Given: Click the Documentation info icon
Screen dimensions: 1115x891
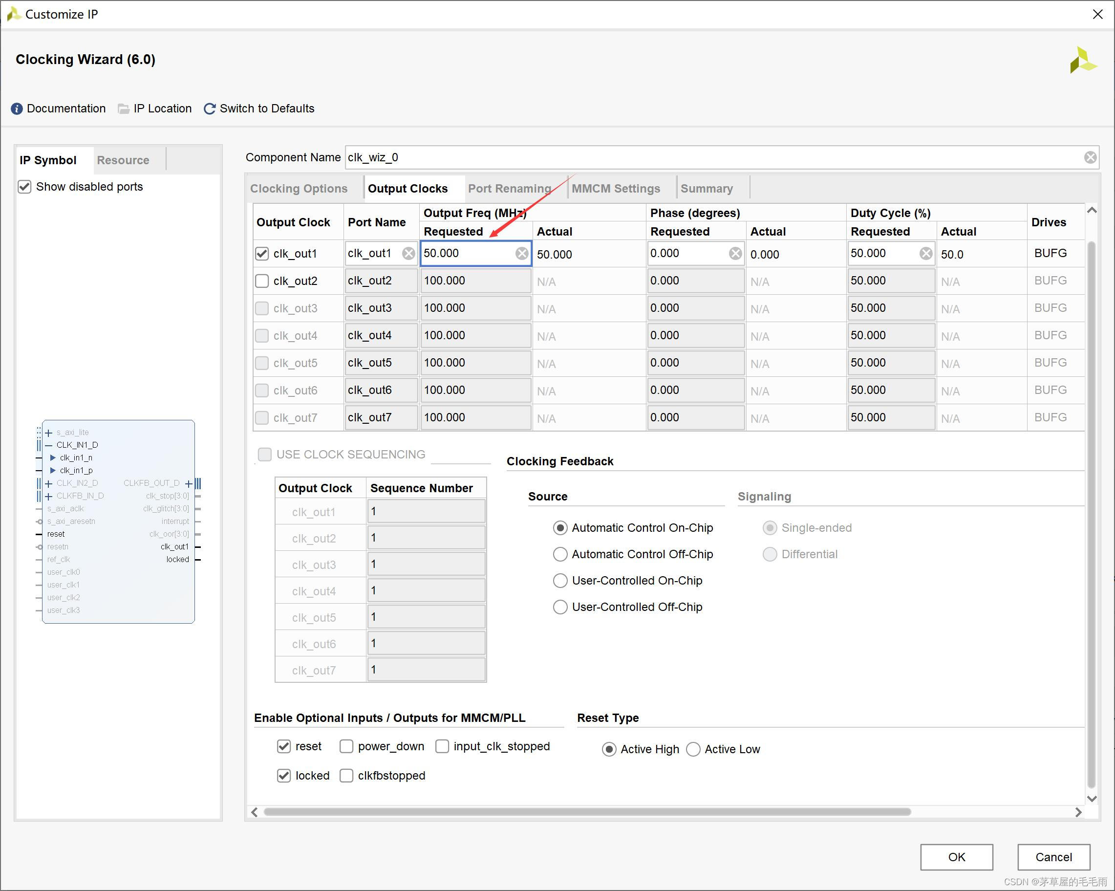Looking at the screenshot, I should 17,109.
